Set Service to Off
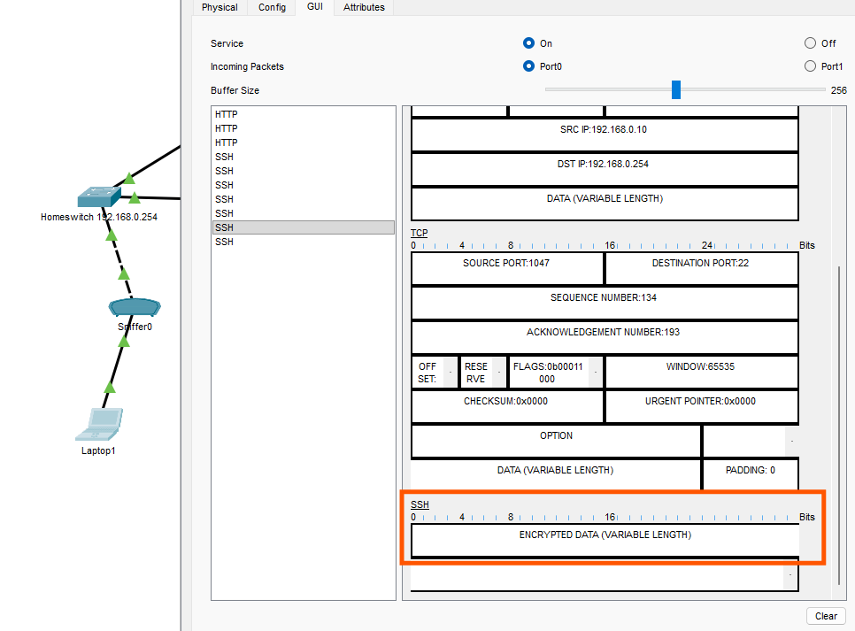The image size is (855, 631). 810,43
